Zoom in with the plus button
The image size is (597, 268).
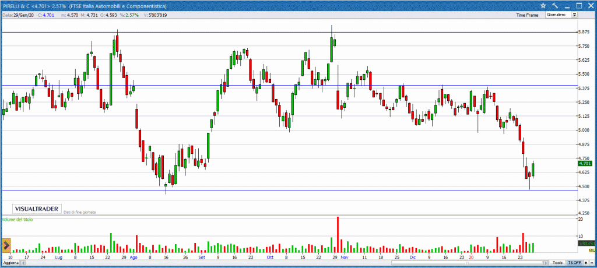click(586, 263)
